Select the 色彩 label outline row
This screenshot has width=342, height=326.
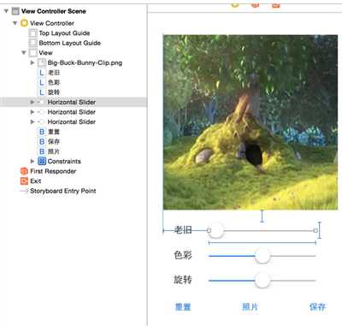click(x=54, y=82)
